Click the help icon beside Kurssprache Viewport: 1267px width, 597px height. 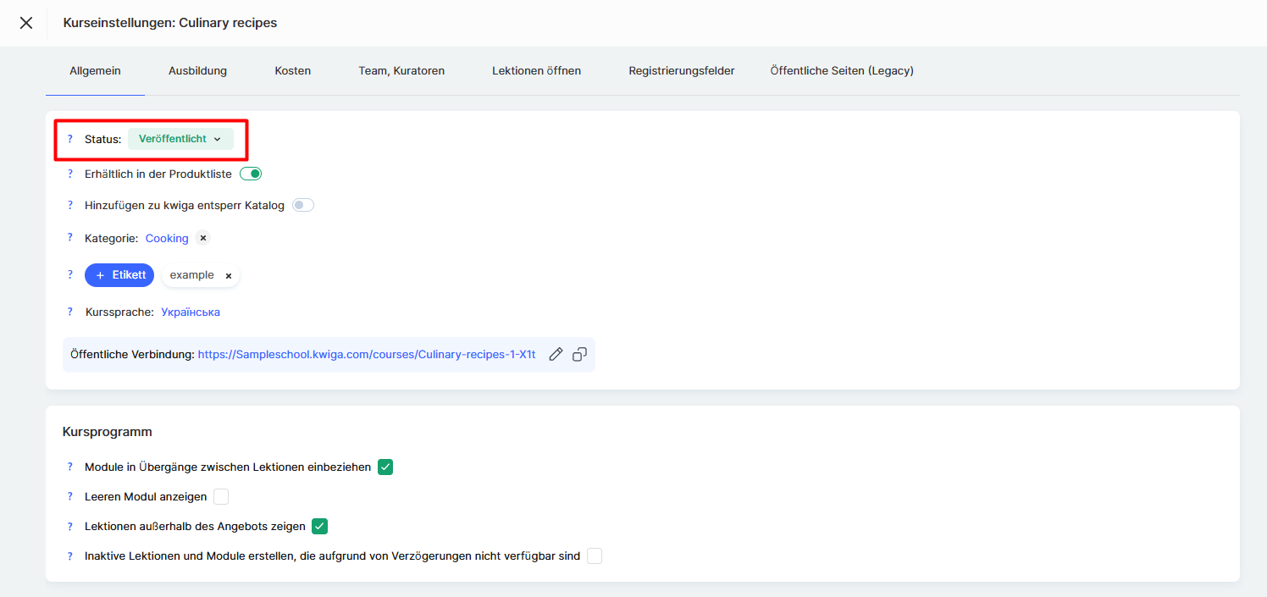(70, 312)
